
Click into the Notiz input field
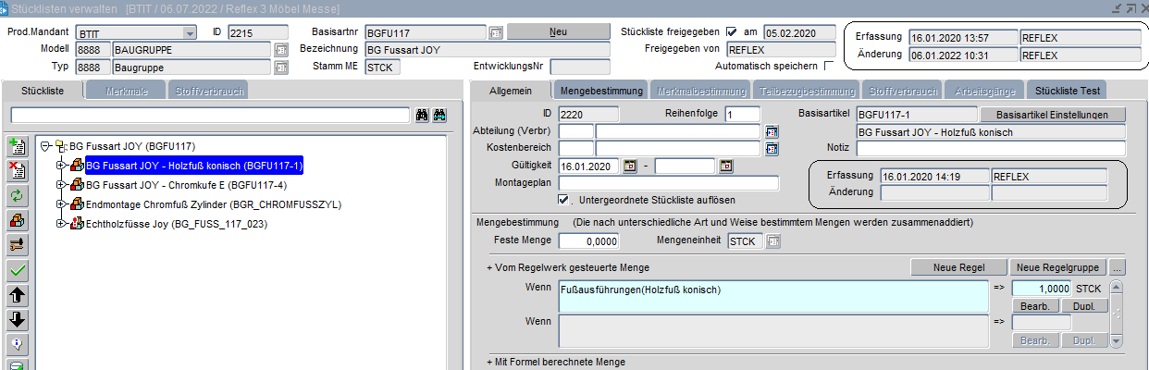[990, 148]
